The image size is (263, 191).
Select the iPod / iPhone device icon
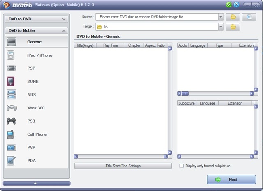11,55
